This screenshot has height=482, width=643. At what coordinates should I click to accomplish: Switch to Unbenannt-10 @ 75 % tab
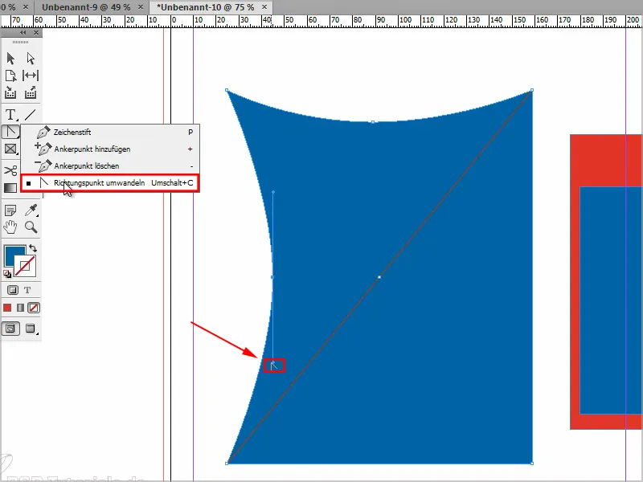click(206, 7)
